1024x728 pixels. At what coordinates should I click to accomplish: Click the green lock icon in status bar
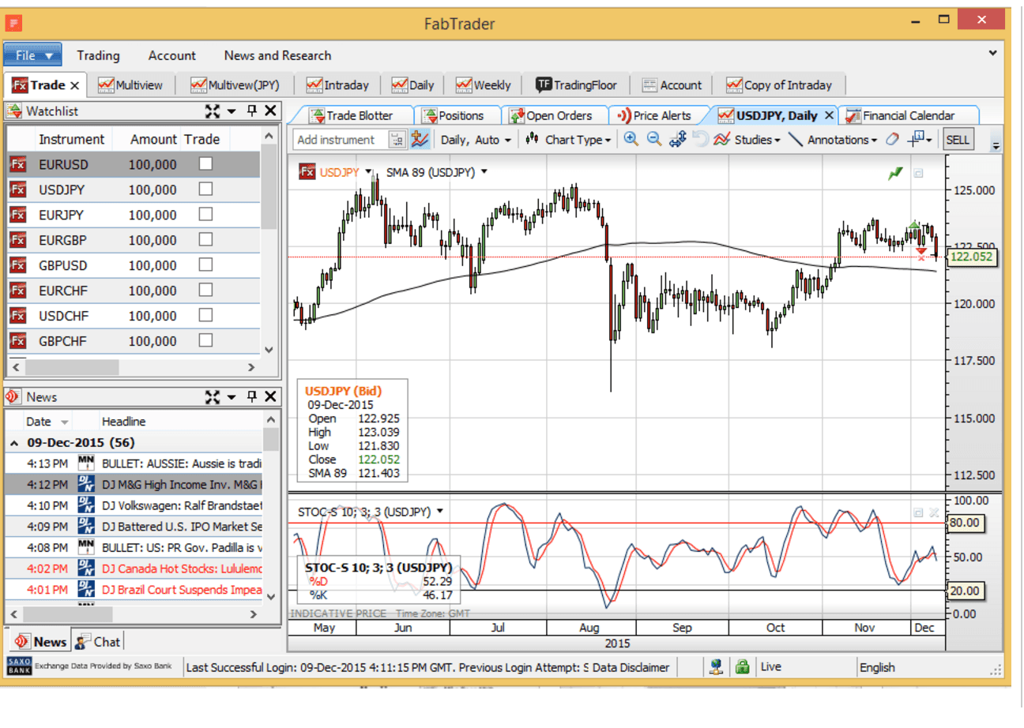tap(742, 667)
